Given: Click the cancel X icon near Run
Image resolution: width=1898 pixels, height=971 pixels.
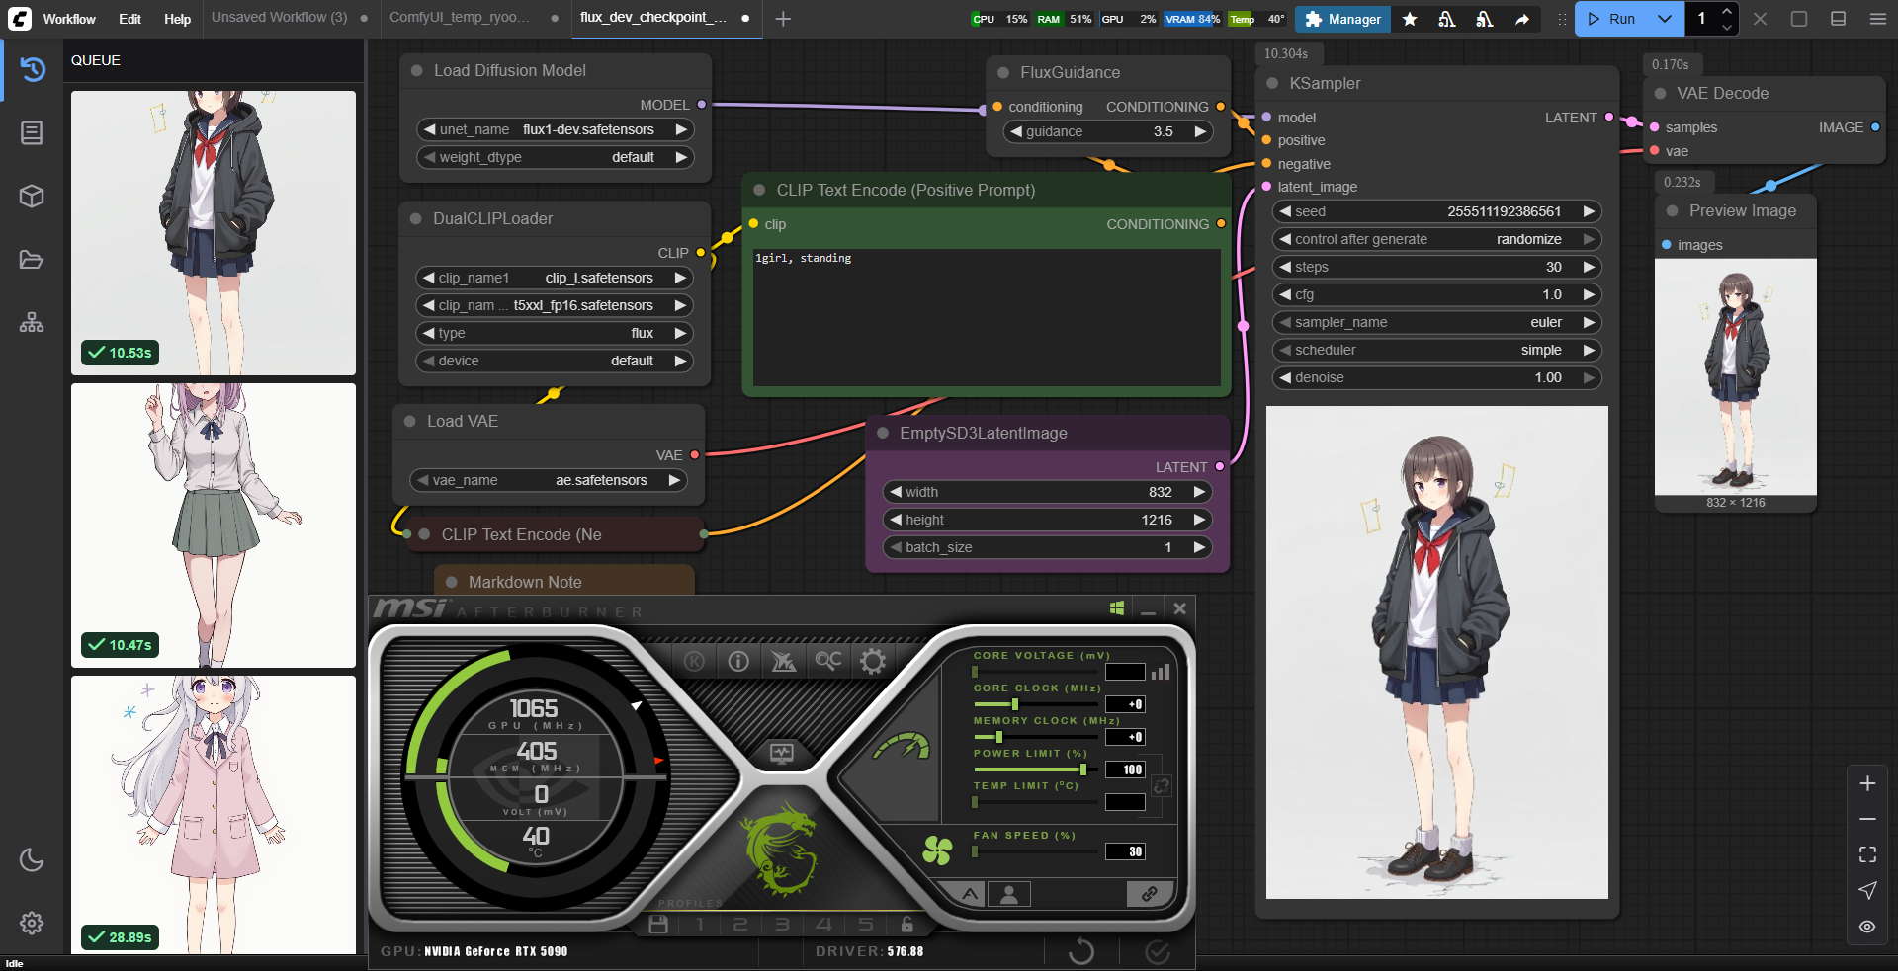Looking at the screenshot, I should tap(1761, 19).
